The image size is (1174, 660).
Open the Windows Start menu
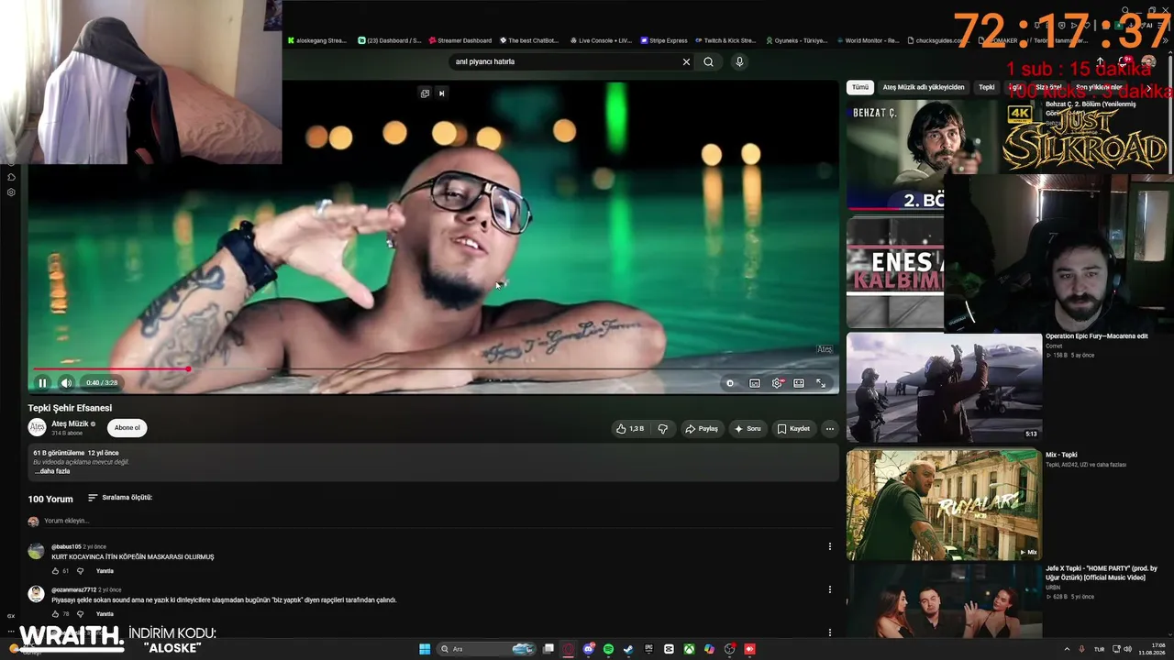(425, 649)
